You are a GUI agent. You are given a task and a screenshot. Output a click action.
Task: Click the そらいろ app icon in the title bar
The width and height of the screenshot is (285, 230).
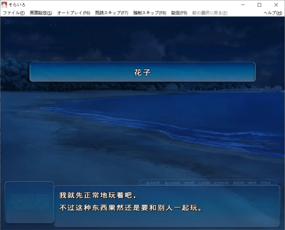pos(4,5)
